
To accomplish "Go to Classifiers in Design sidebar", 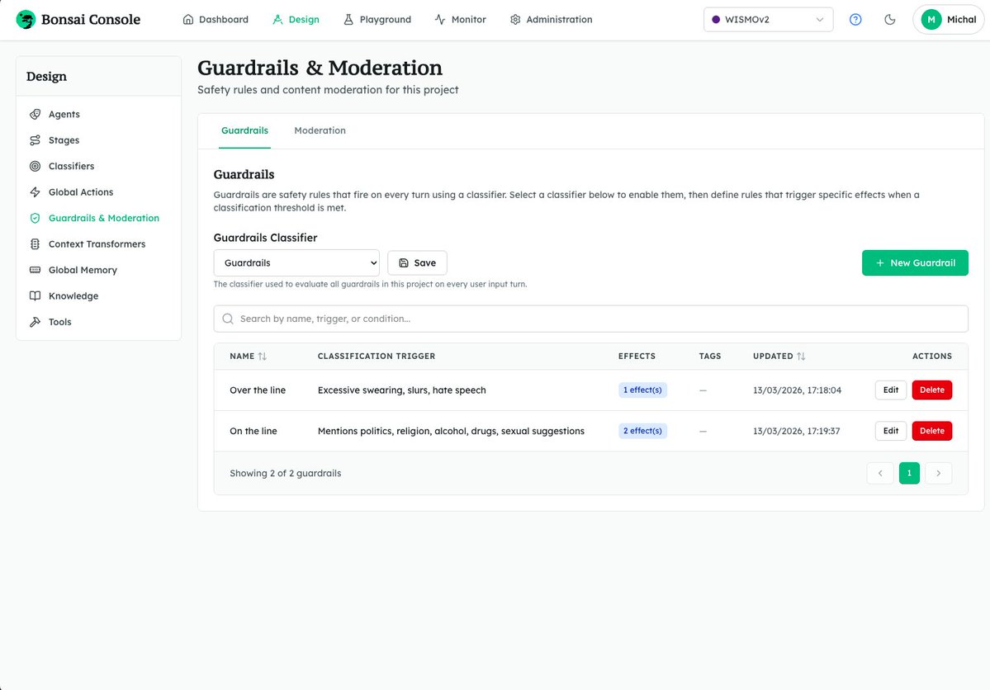I will click(x=98, y=166).
